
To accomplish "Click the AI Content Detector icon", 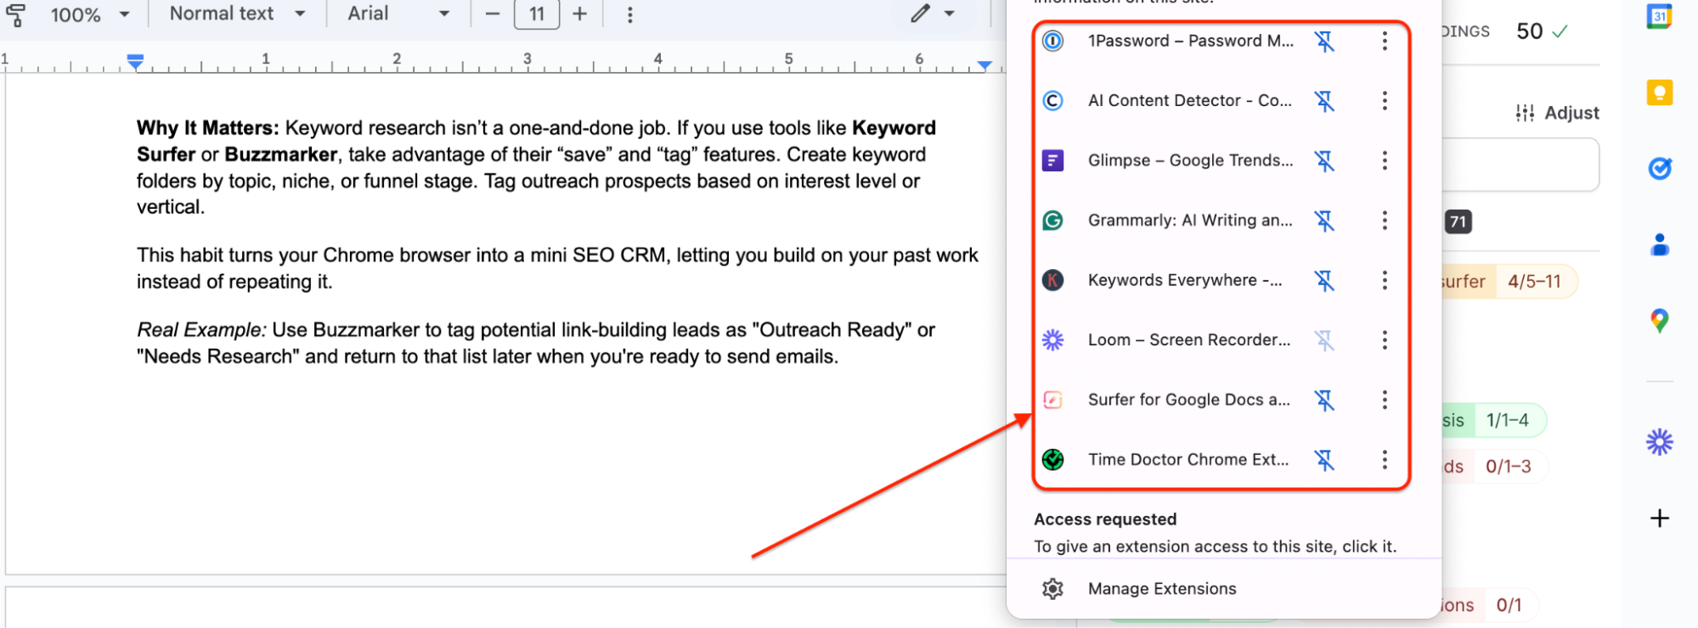I will tap(1053, 101).
